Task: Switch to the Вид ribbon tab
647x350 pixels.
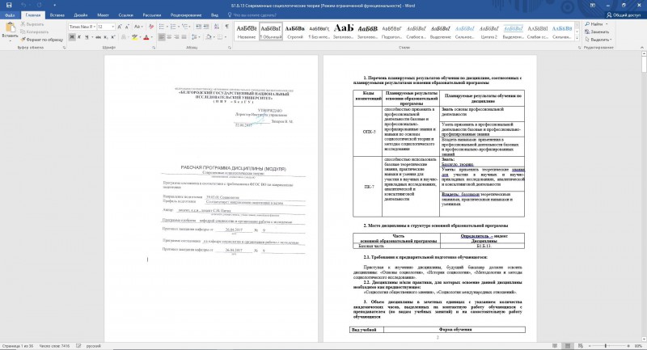Action: [214, 15]
